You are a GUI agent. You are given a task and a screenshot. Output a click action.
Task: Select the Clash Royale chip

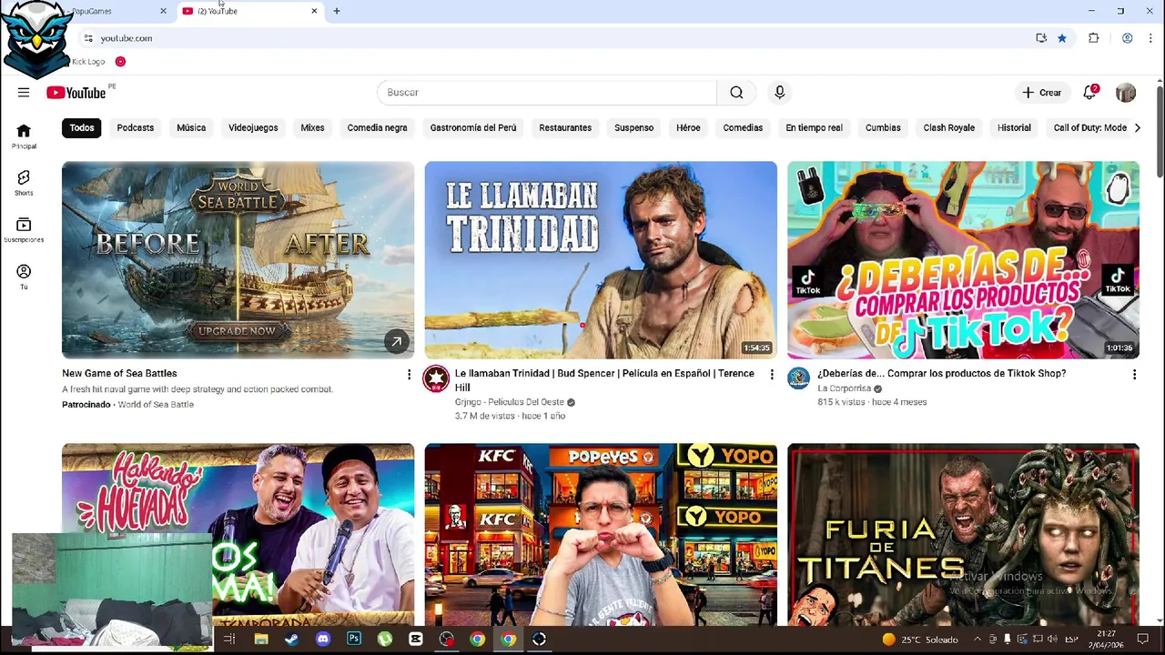coord(948,128)
